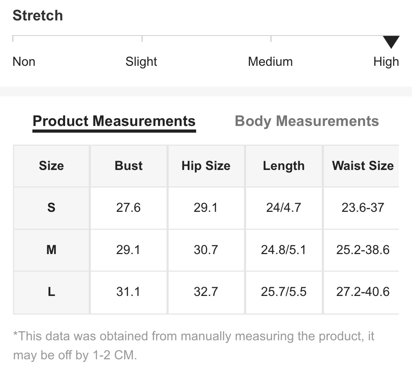Click the Stretch section heading
412x379 pixels.
coord(38,15)
